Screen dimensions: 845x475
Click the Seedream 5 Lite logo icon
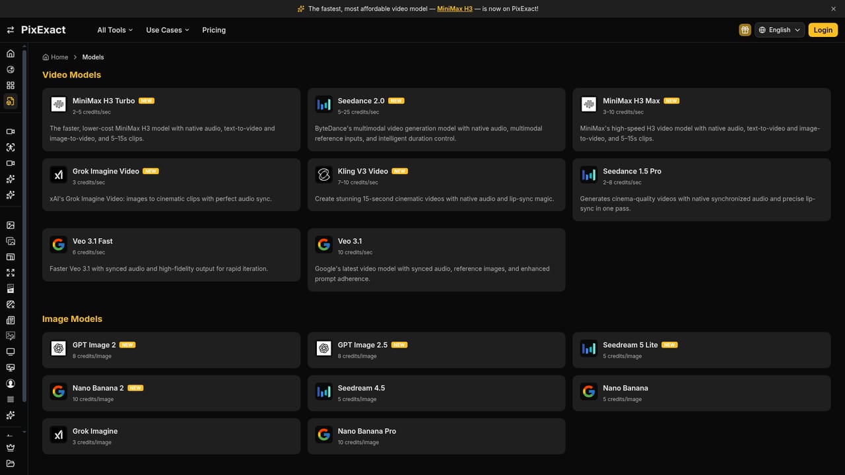589,348
